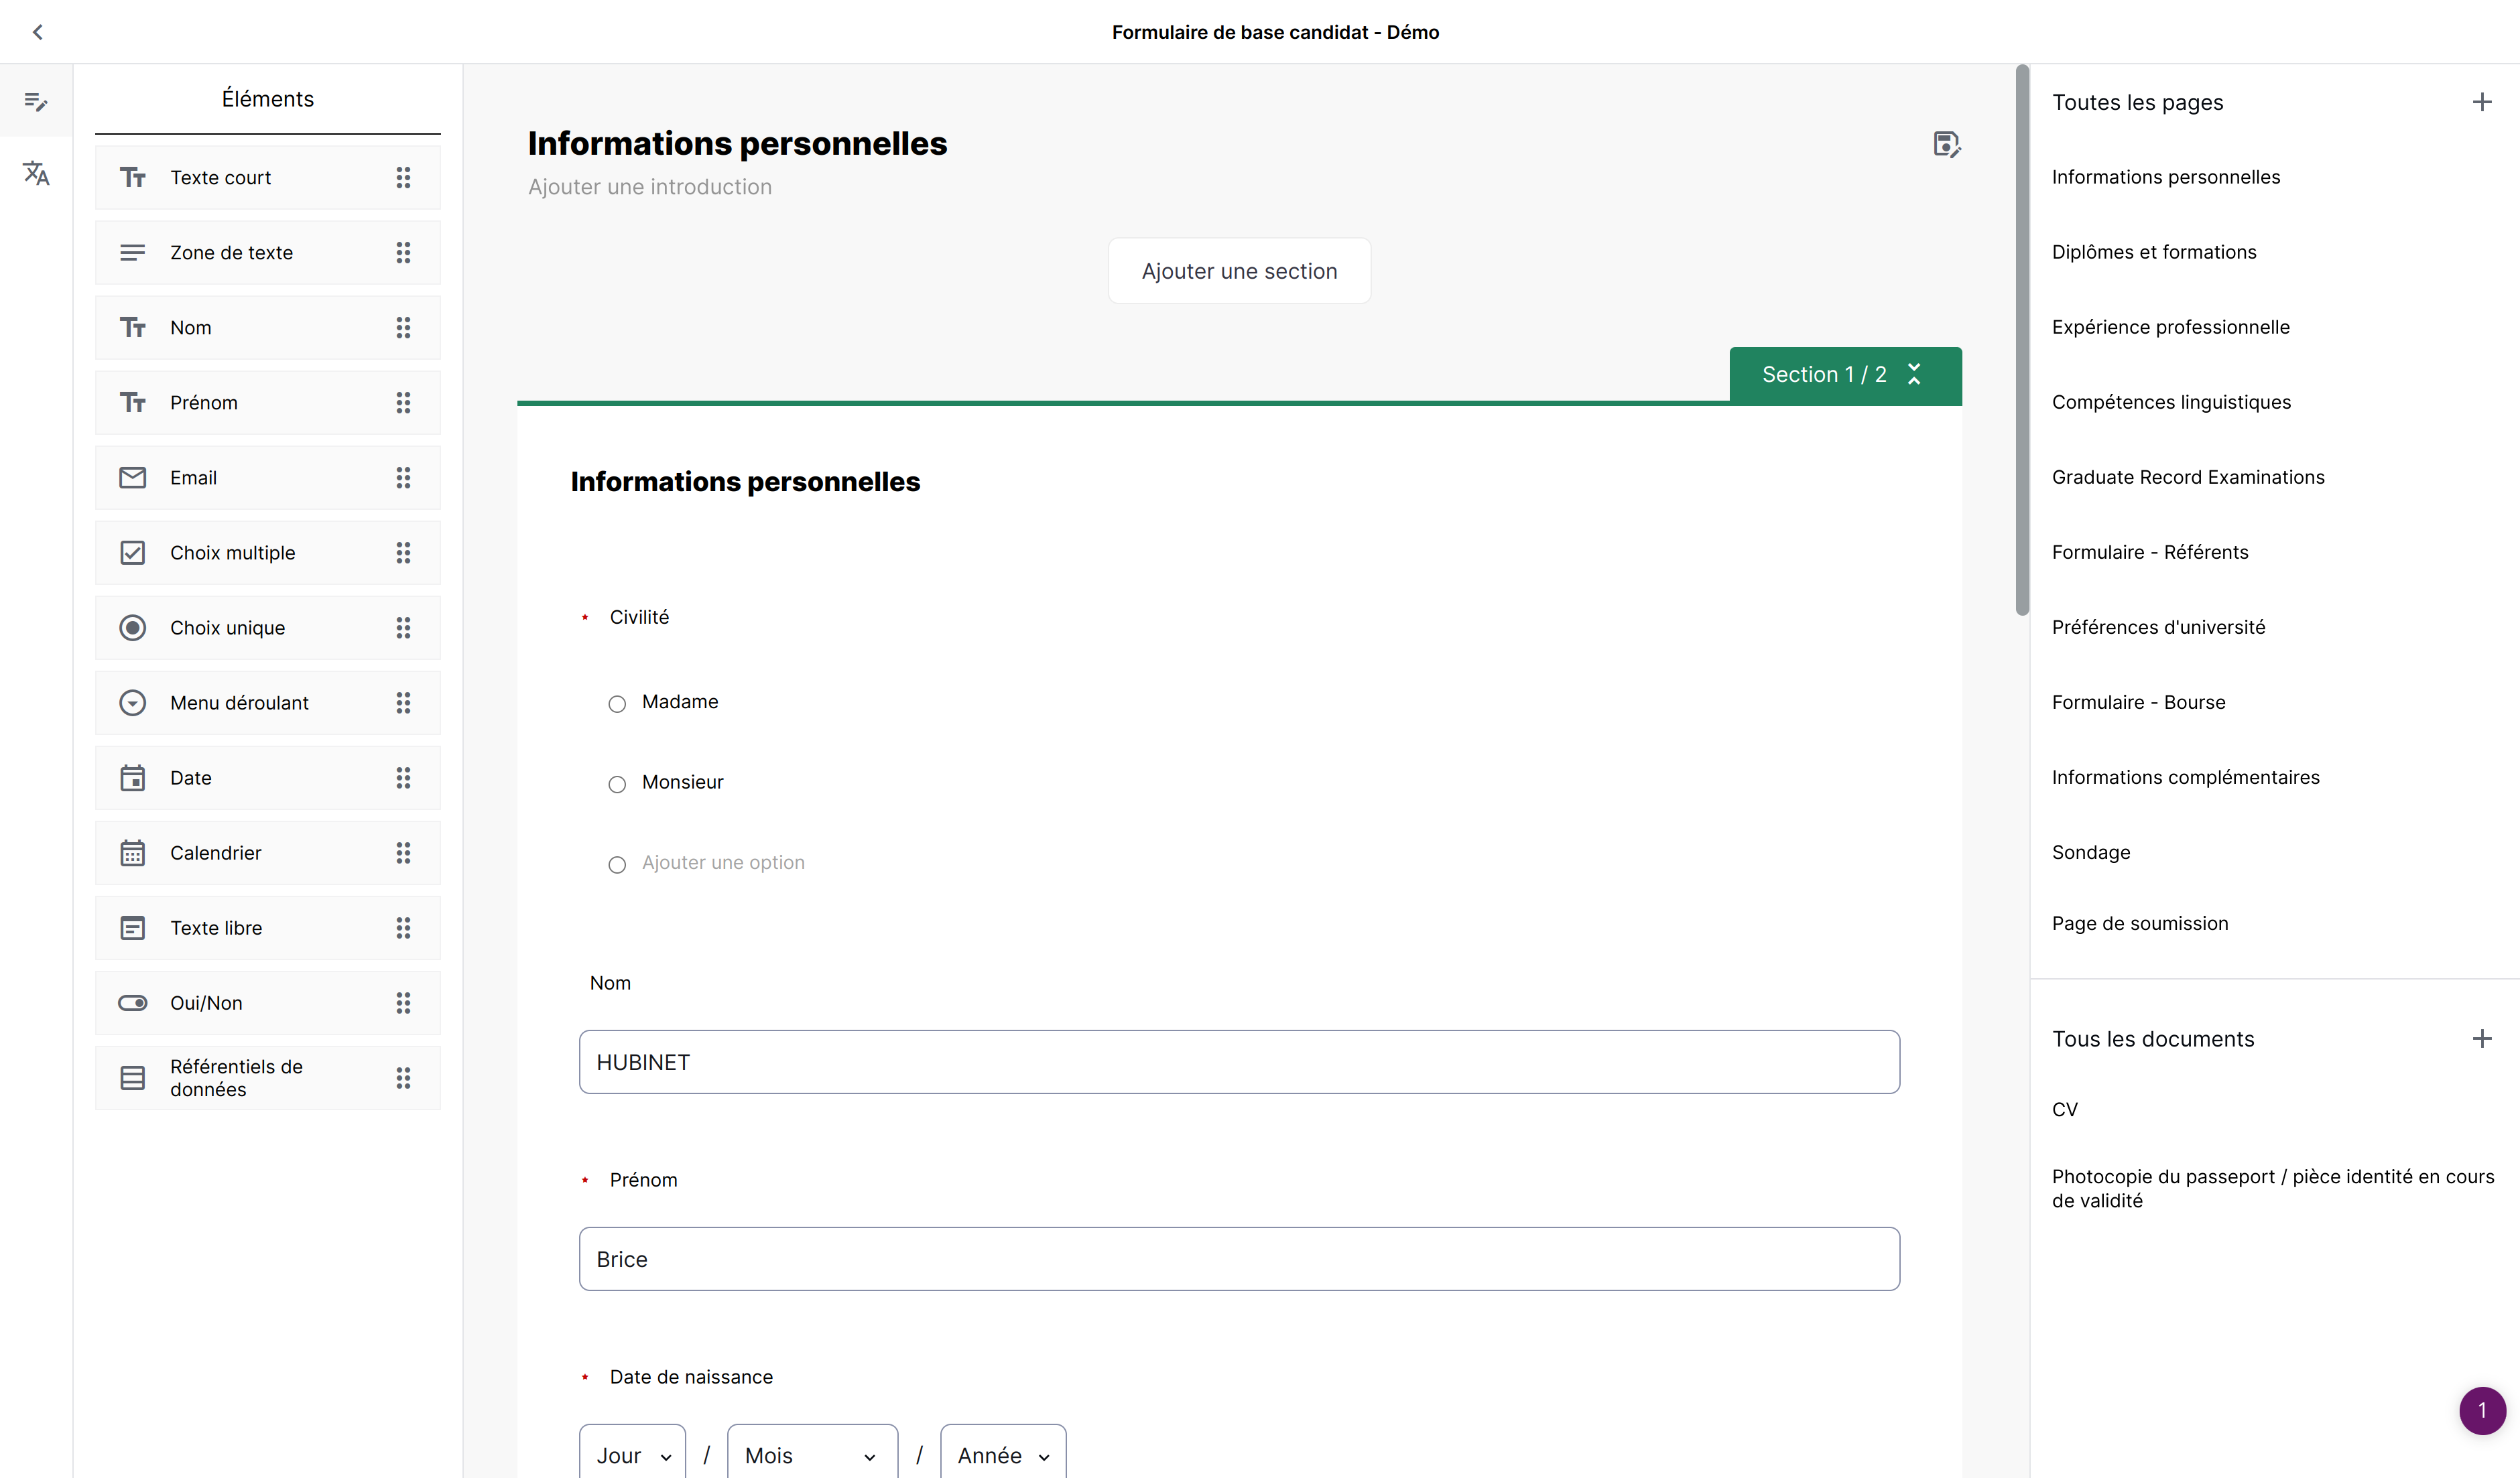
Task: Open the Graduate Record Examinations page
Action: pos(2189,476)
